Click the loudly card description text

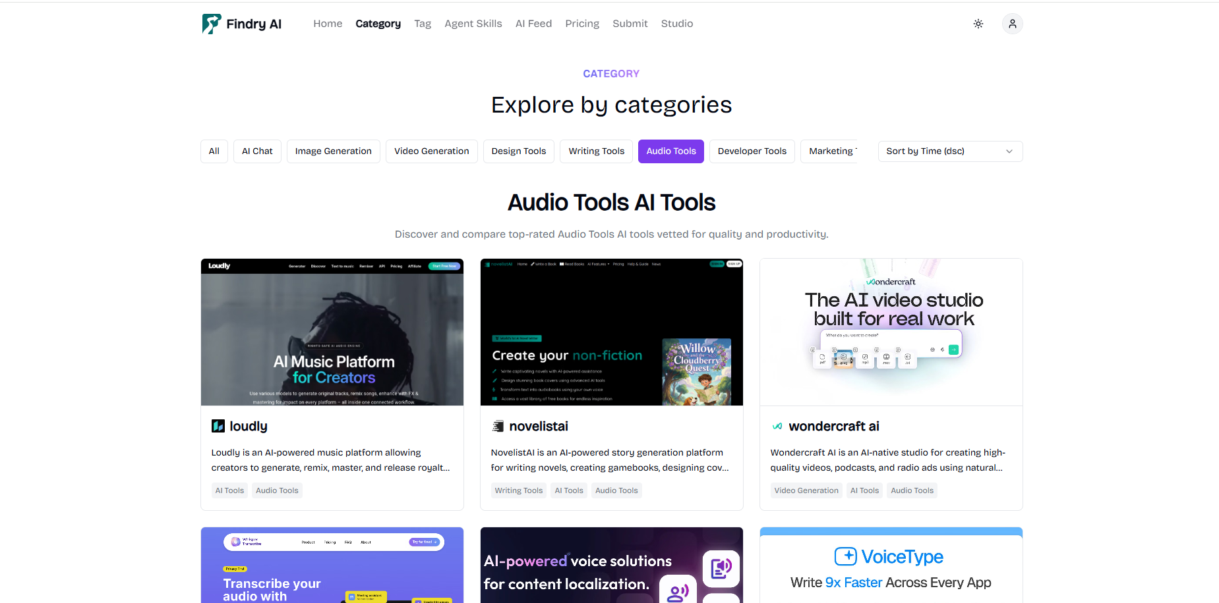pos(331,460)
